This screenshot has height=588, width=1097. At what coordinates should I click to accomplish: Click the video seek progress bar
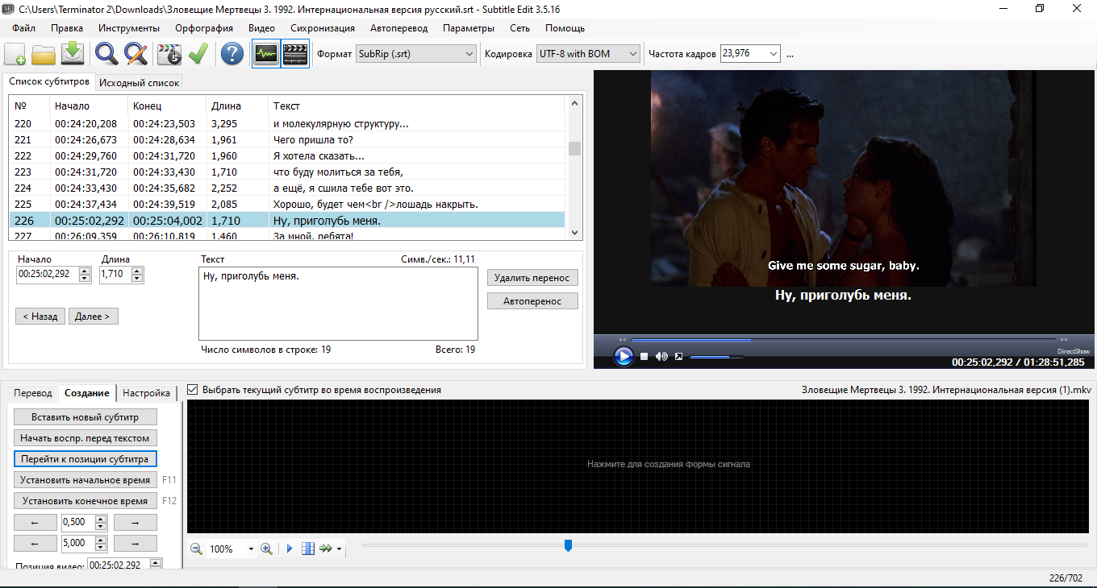click(843, 340)
